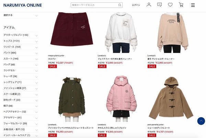Open the chat message icon

click(159, 4)
